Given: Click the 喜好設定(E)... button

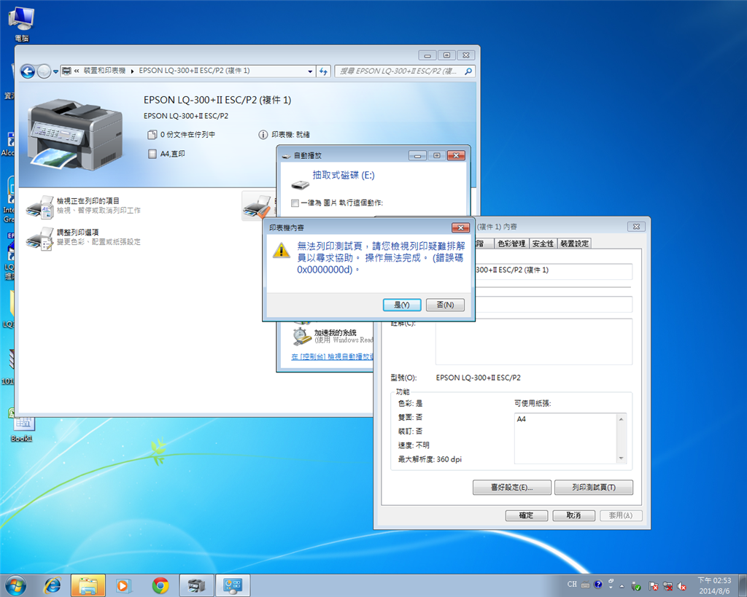Looking at the screenshot, I should tap(511, 488).
